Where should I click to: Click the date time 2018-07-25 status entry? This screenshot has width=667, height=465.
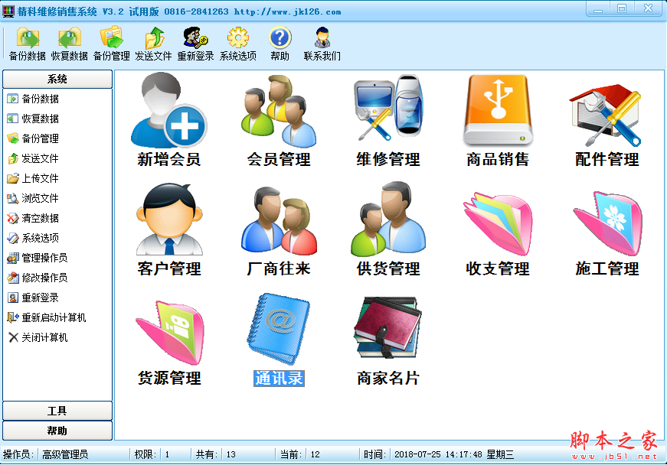454,455
